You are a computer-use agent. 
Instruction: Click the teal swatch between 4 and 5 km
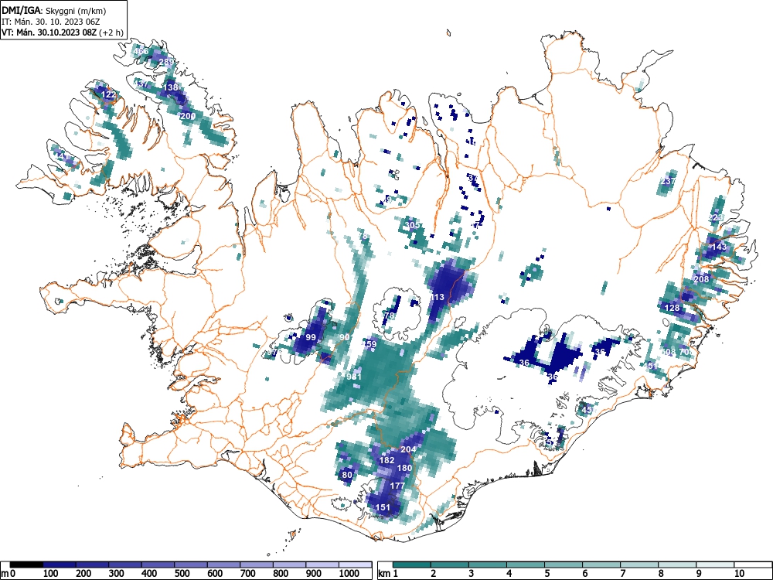[x=526, y=565]
